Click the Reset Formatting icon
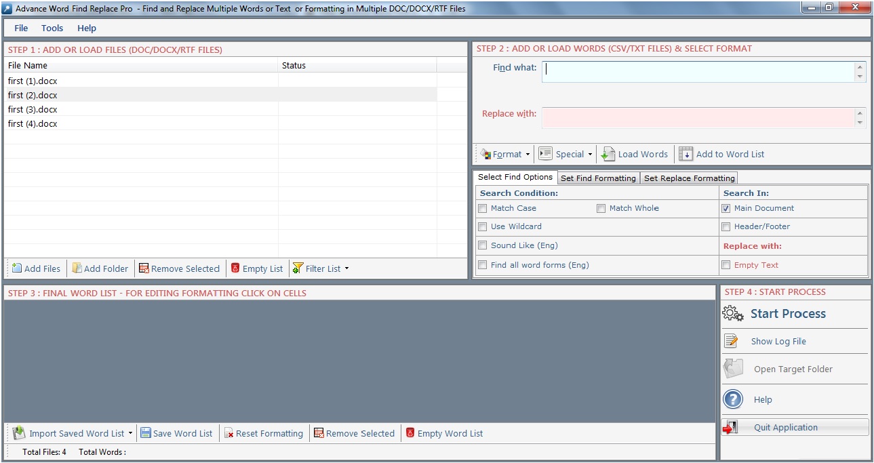 click(229, 434)
